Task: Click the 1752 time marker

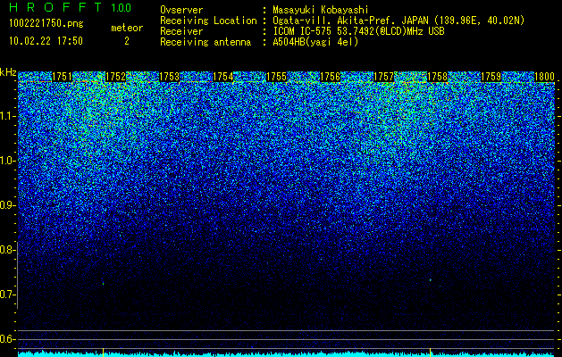Action: tap(116, 77)
